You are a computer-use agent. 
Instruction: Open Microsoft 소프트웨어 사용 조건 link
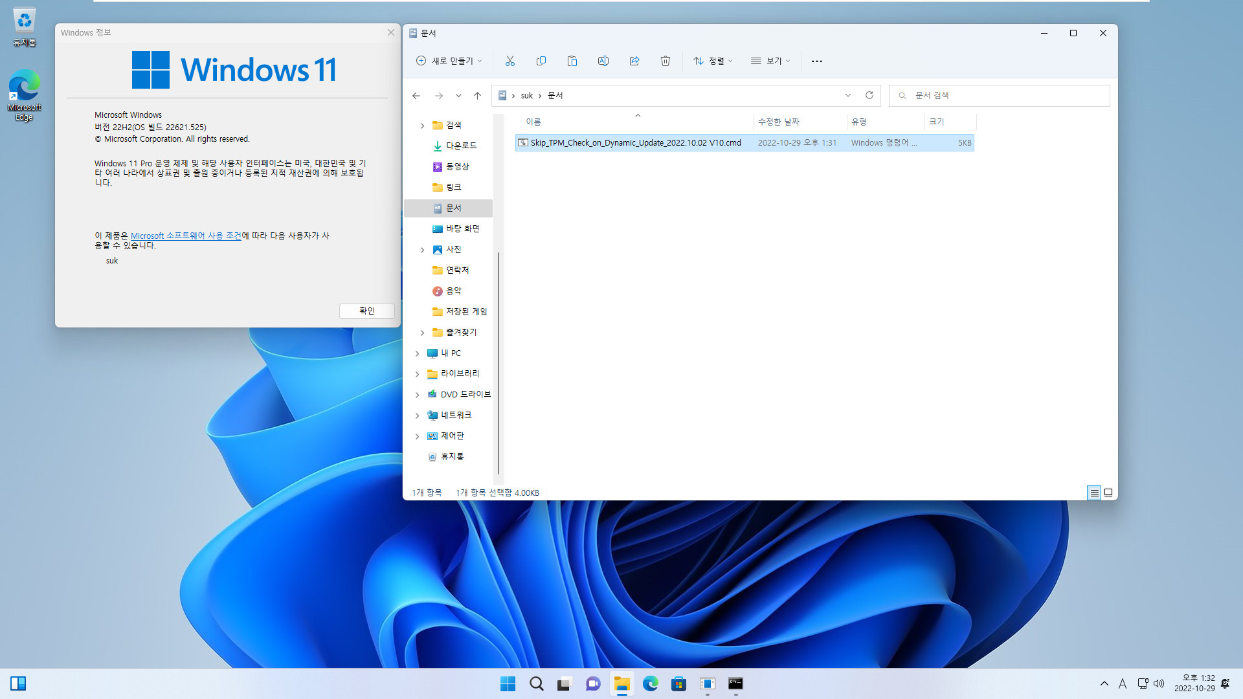(186, 236)
